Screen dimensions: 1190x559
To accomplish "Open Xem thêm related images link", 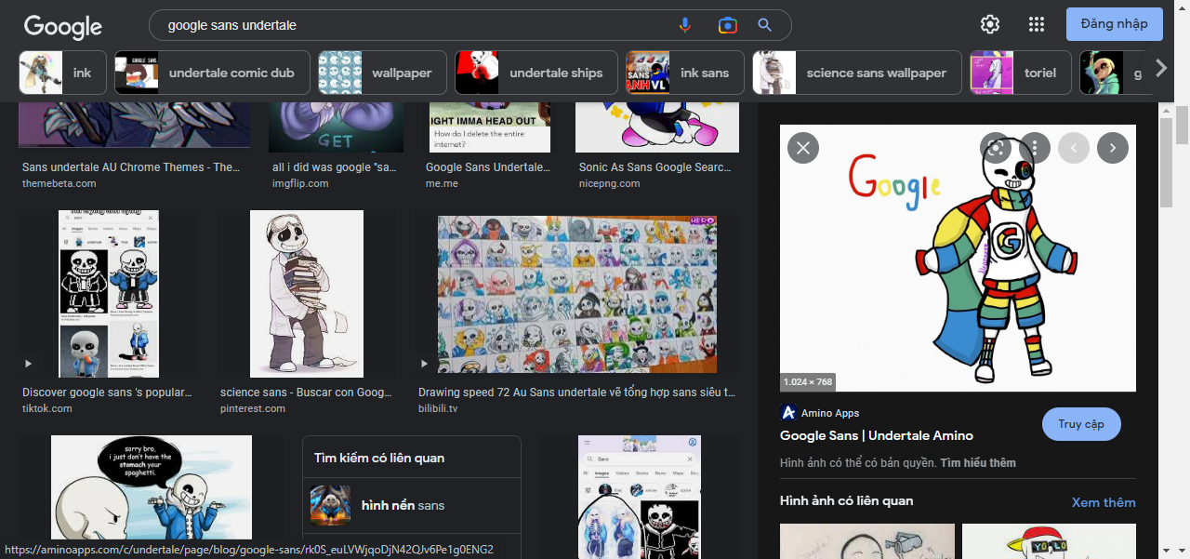I will pos(1104,502).
